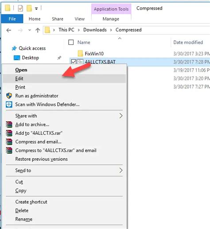Uncheck the 4ALLCTXS.BAT file checkbox

[x=74, y=62]
